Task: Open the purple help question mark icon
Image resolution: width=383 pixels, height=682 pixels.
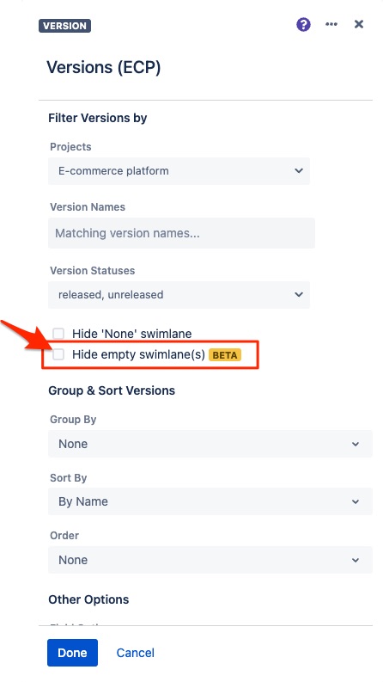Action: [303, 24]
